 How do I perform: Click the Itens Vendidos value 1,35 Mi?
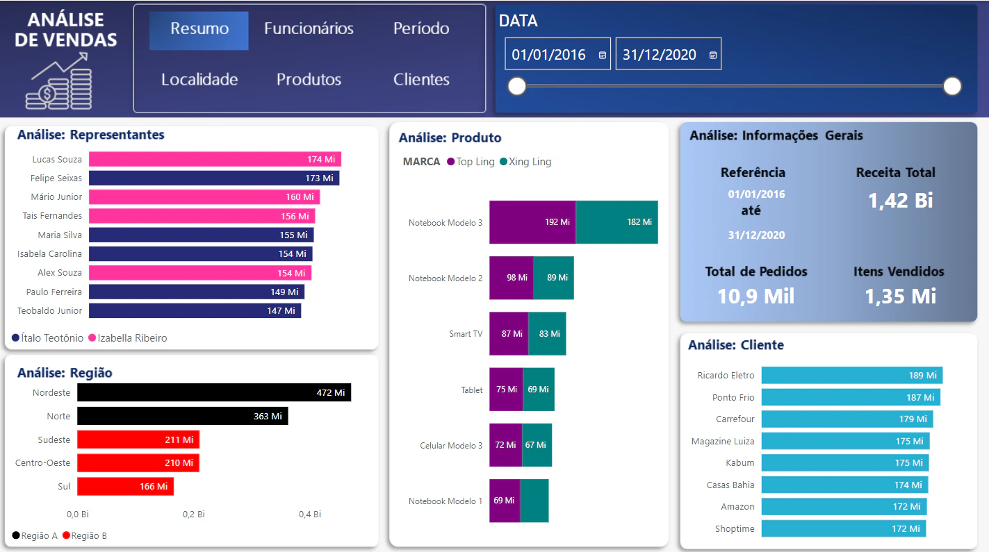click(900, 296)
